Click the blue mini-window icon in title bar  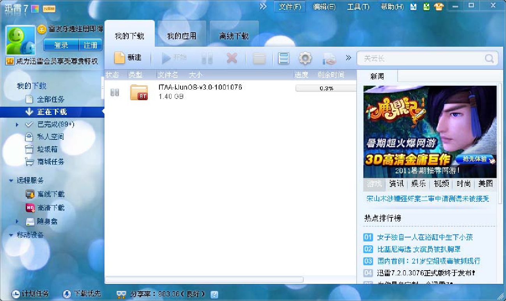[x=414, y=7]
